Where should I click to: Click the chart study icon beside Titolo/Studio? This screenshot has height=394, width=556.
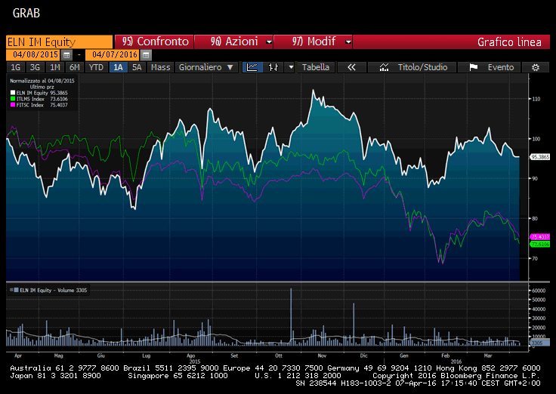[x=384, y=67]
